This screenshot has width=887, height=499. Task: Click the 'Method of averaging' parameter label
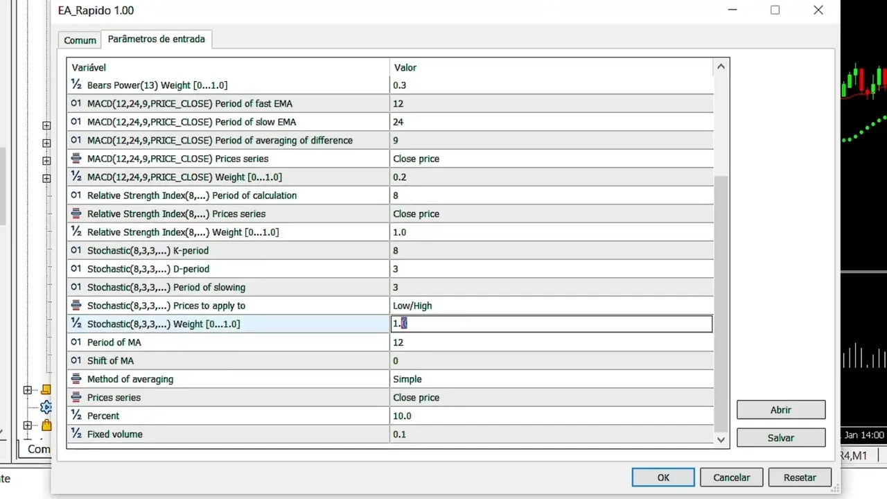point(130,379)
